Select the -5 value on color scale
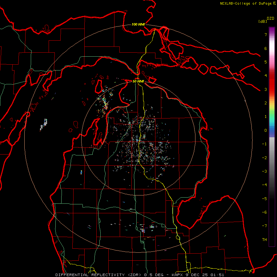 coord(264,199)
